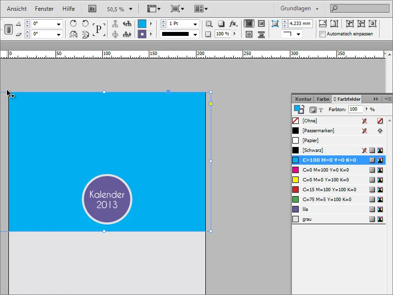Image resolution: width=393 pixels, height=295 pixels.
Task: Flip the selection vertically
Action: pyautogui.click(x=85, y=34)
